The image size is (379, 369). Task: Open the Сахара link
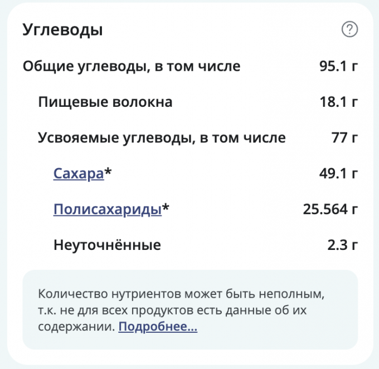tap(79, 174)
